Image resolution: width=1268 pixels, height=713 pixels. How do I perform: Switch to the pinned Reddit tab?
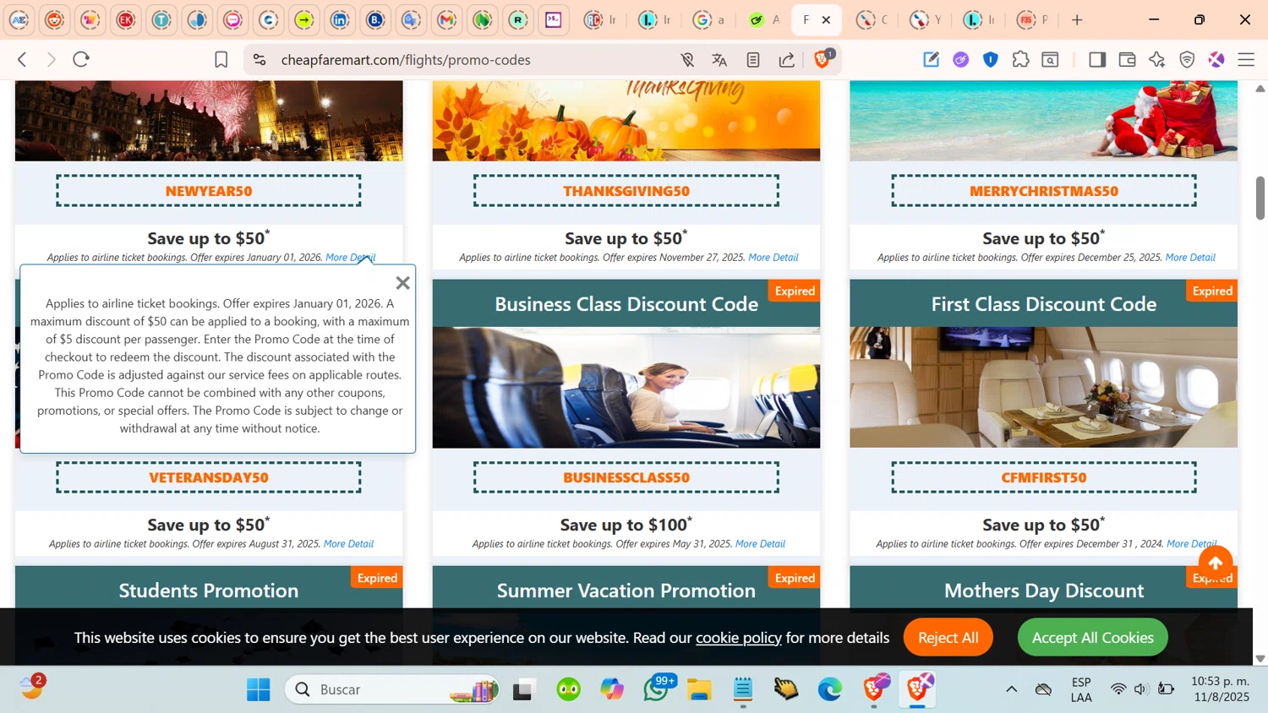click(55, 20)
